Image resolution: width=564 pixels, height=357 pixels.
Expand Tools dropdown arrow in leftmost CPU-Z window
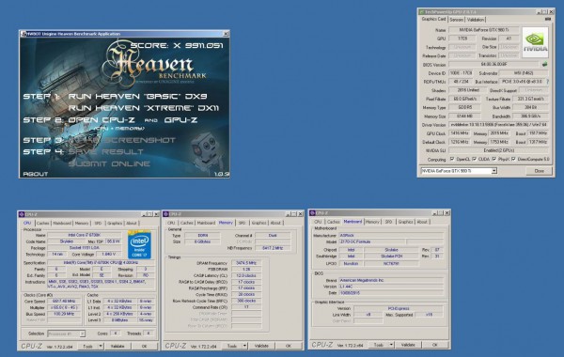click(x=101, y=346)
